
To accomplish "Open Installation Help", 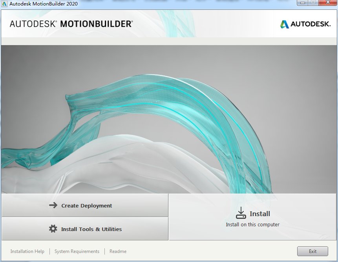I will (x=27, y=251).
